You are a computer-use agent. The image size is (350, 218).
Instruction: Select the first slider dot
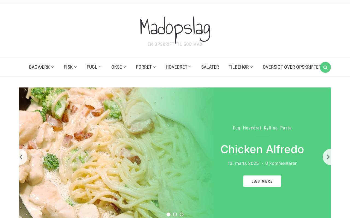pos(168,214)
